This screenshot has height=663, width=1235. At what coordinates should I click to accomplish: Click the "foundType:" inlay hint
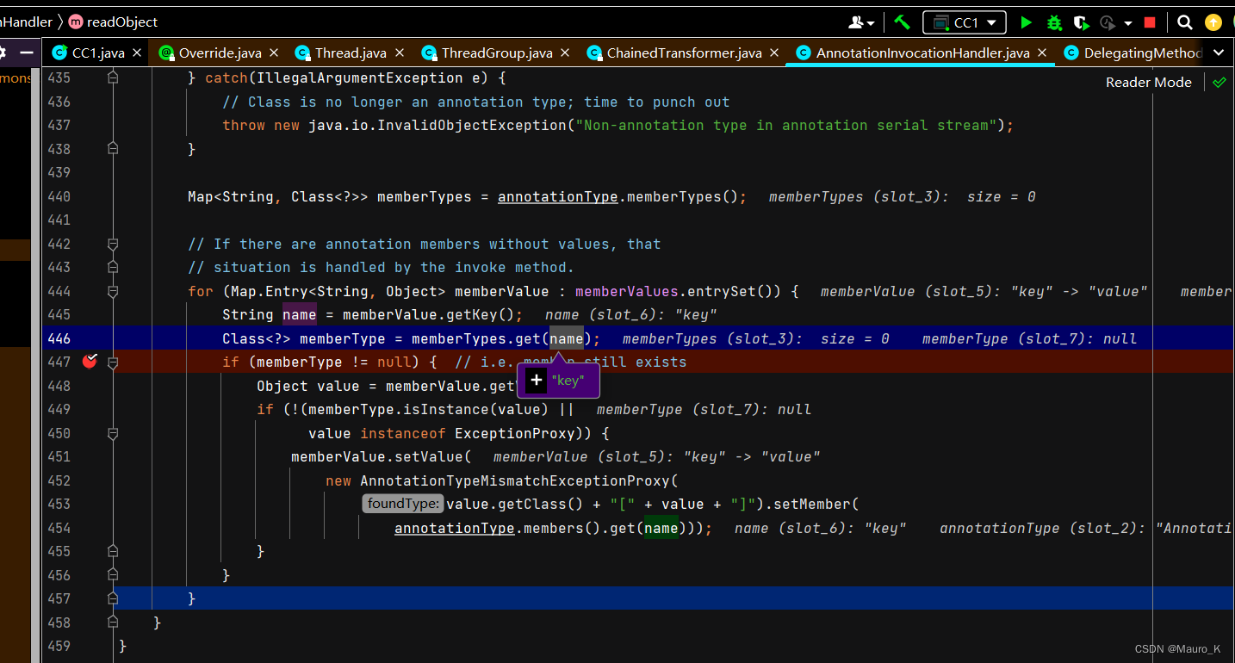(403, 504)
